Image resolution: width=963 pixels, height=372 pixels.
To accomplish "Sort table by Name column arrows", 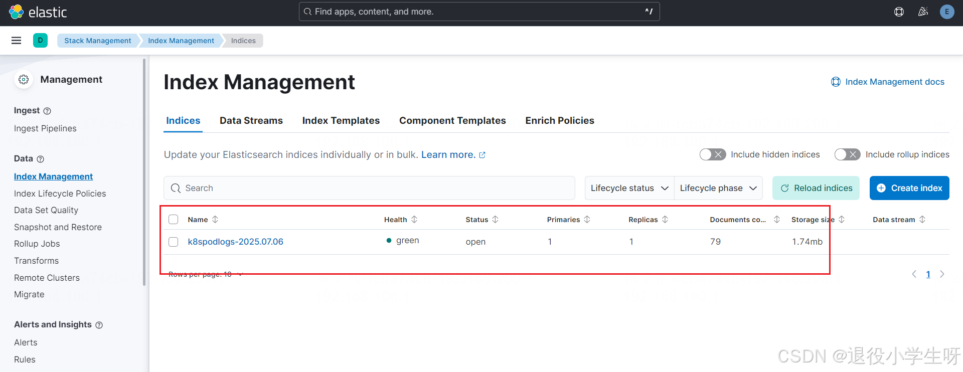I will [215, 220].
